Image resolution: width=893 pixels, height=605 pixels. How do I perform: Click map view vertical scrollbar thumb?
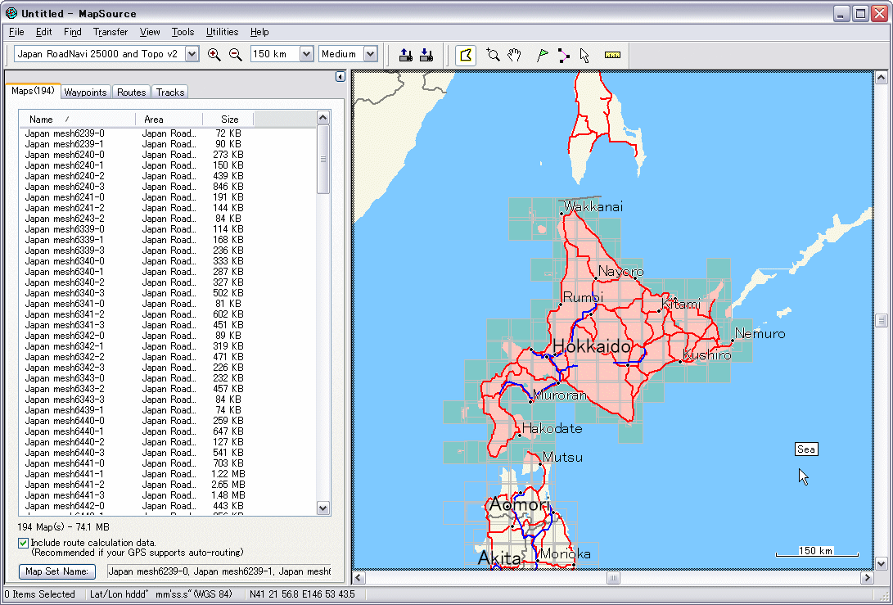pos(881,320)
